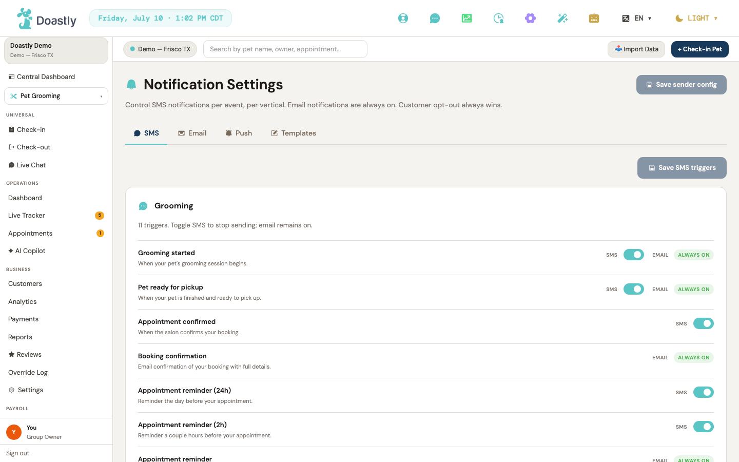739x462 pixels.
Task: Click the bubble icon beside Live Chat in sidebar
Action: (x=11, y=165)
